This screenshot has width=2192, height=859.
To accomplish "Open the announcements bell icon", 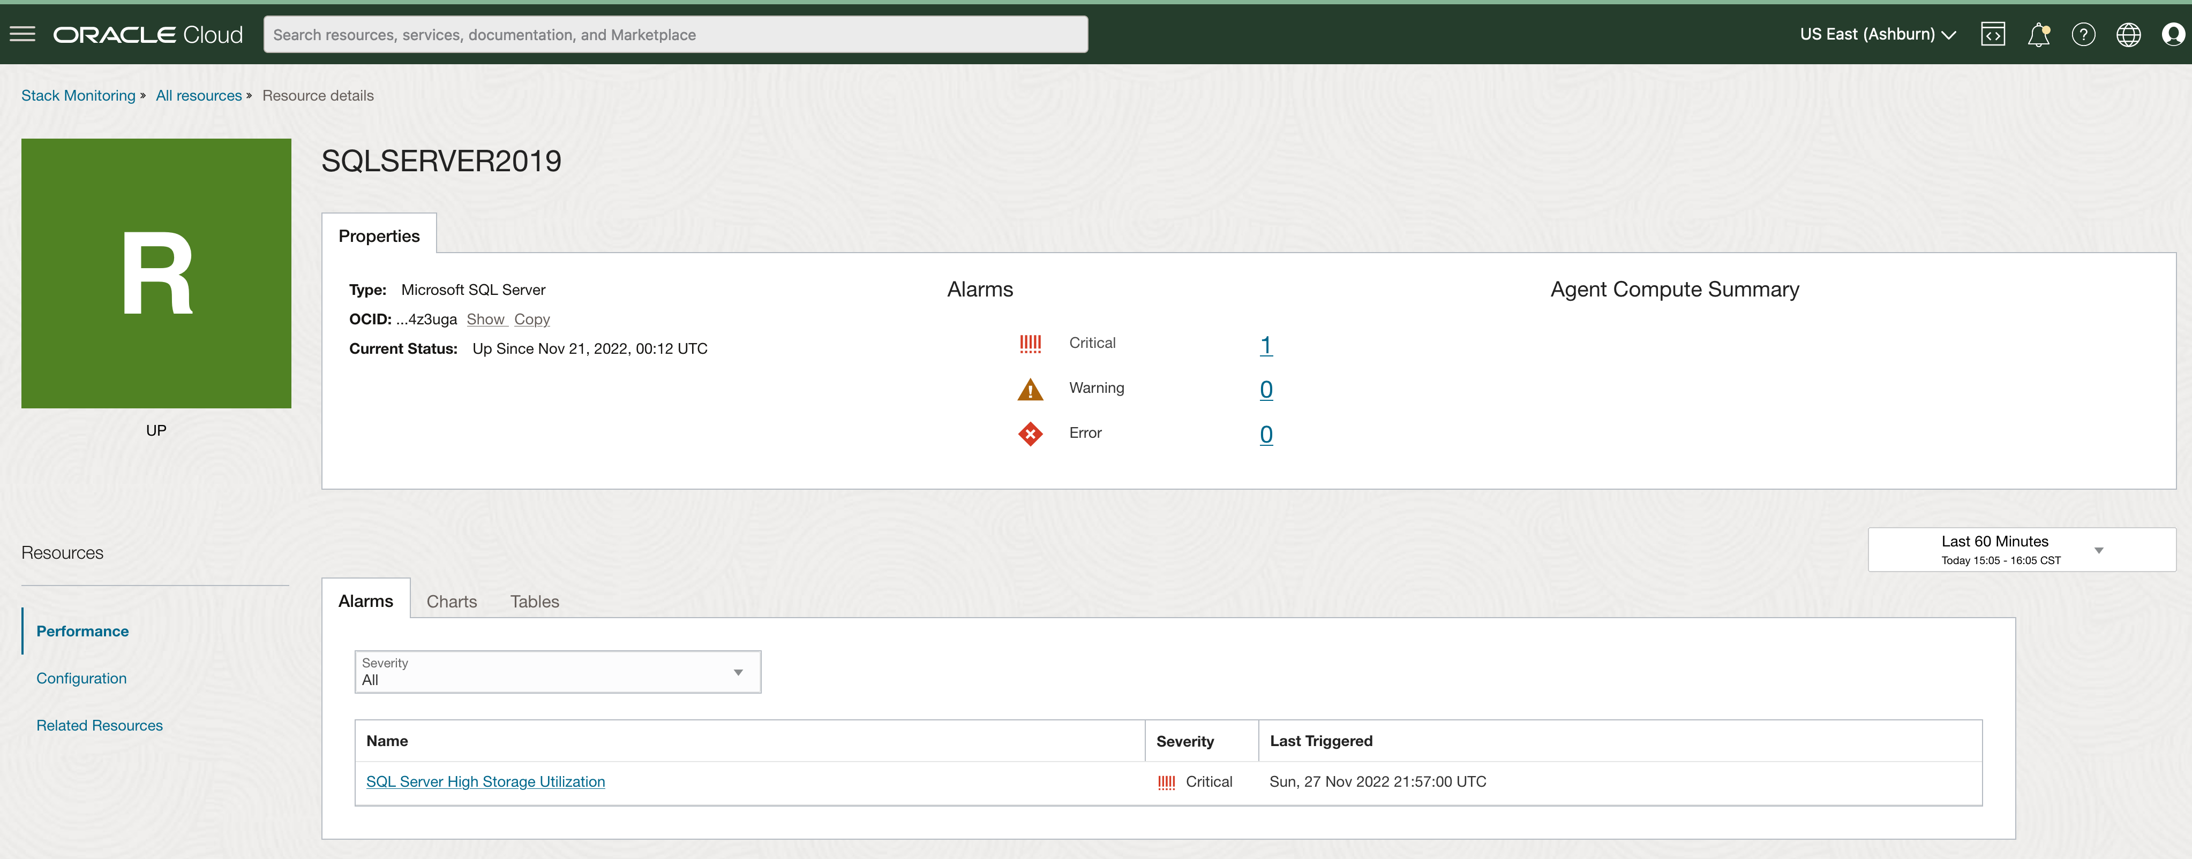I will tap(2038, 34).
